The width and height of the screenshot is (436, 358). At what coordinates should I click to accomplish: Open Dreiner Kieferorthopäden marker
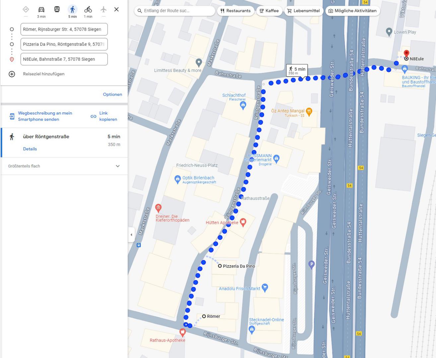pos(158,208)
